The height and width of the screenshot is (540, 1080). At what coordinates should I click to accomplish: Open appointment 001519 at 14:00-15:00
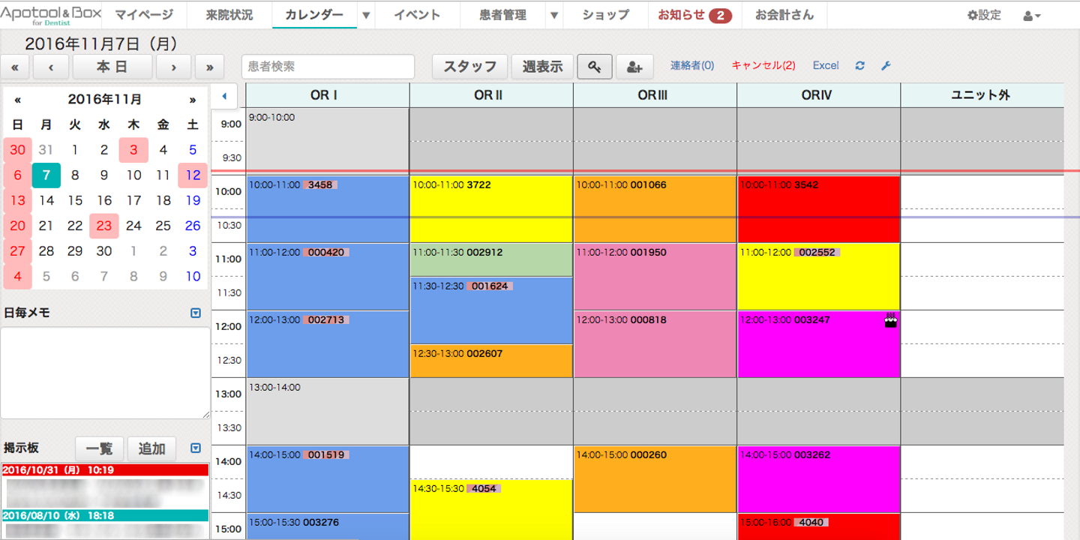coord(328,479)
